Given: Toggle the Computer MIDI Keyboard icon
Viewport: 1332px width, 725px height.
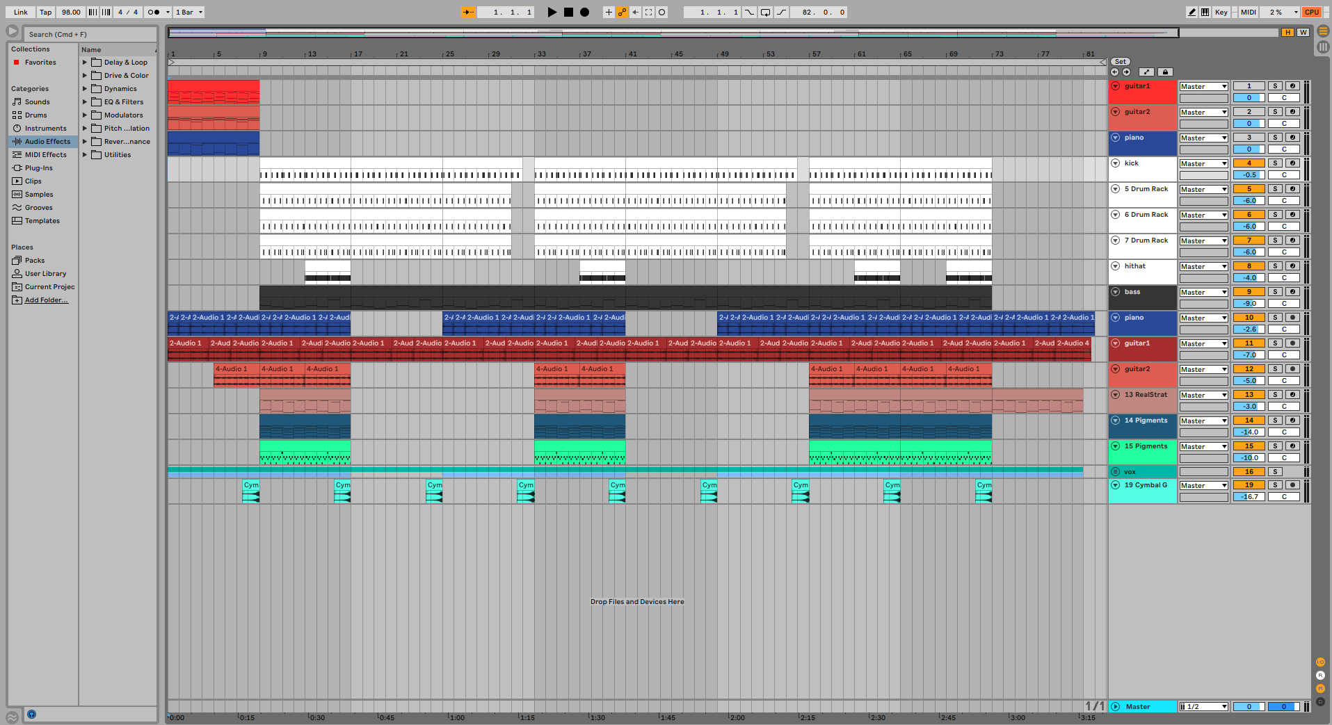Looking at the screenshot, I should [1205, 12].
